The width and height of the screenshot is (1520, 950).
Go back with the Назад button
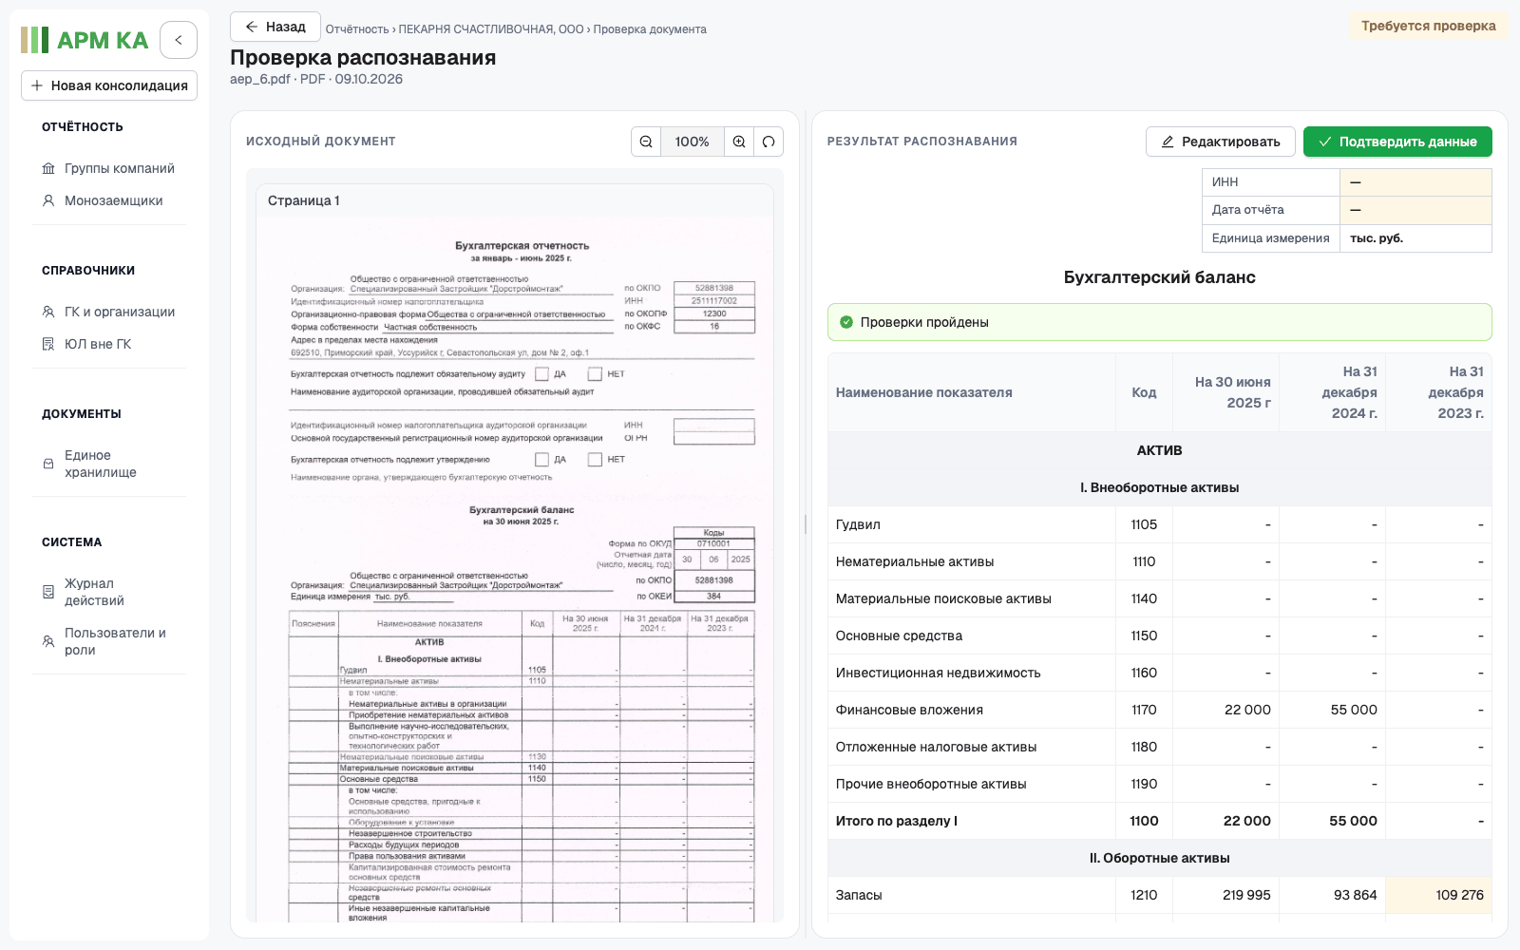275,27
